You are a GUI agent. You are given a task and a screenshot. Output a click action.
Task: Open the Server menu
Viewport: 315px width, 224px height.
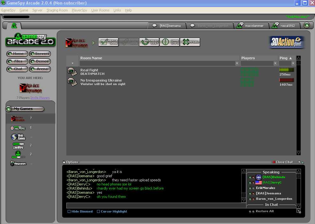pos(37,10)
